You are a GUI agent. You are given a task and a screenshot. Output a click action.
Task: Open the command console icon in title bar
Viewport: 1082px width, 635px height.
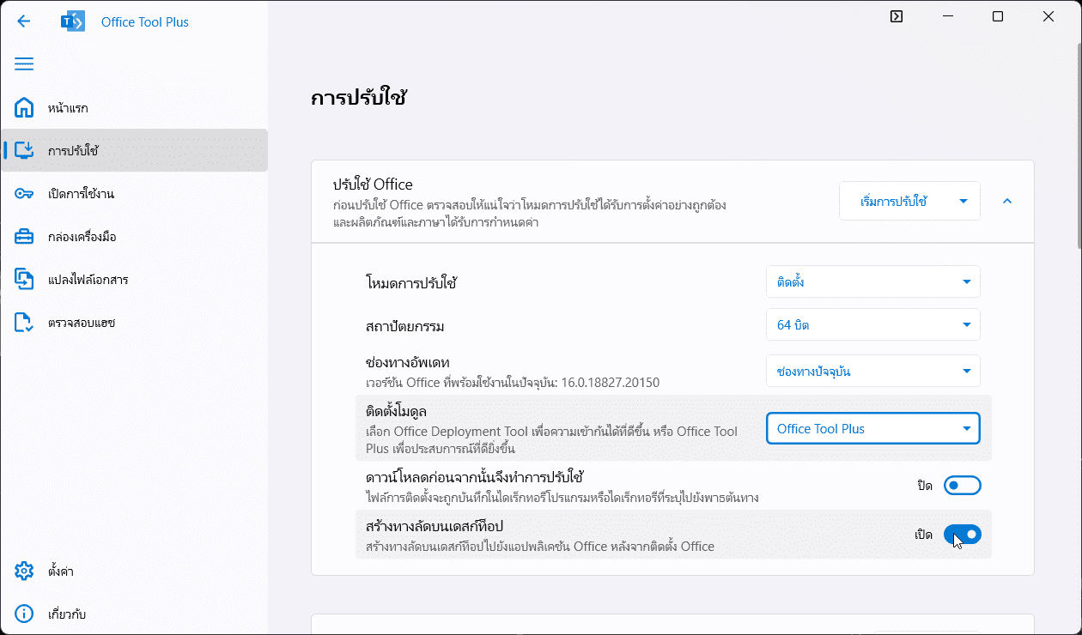click(896, 16)
